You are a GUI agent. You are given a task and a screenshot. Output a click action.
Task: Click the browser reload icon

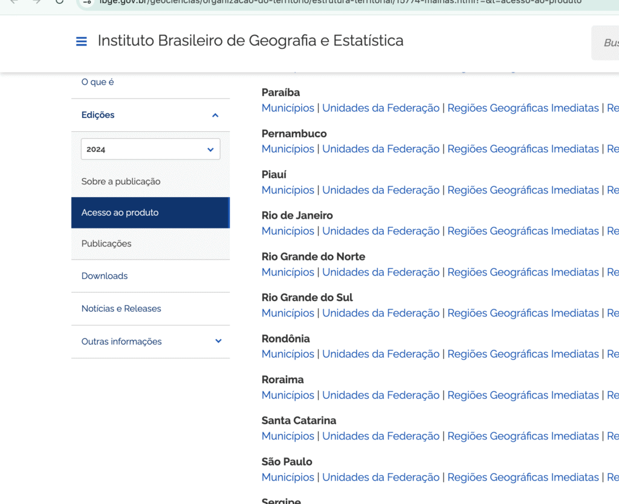[59, 2]
